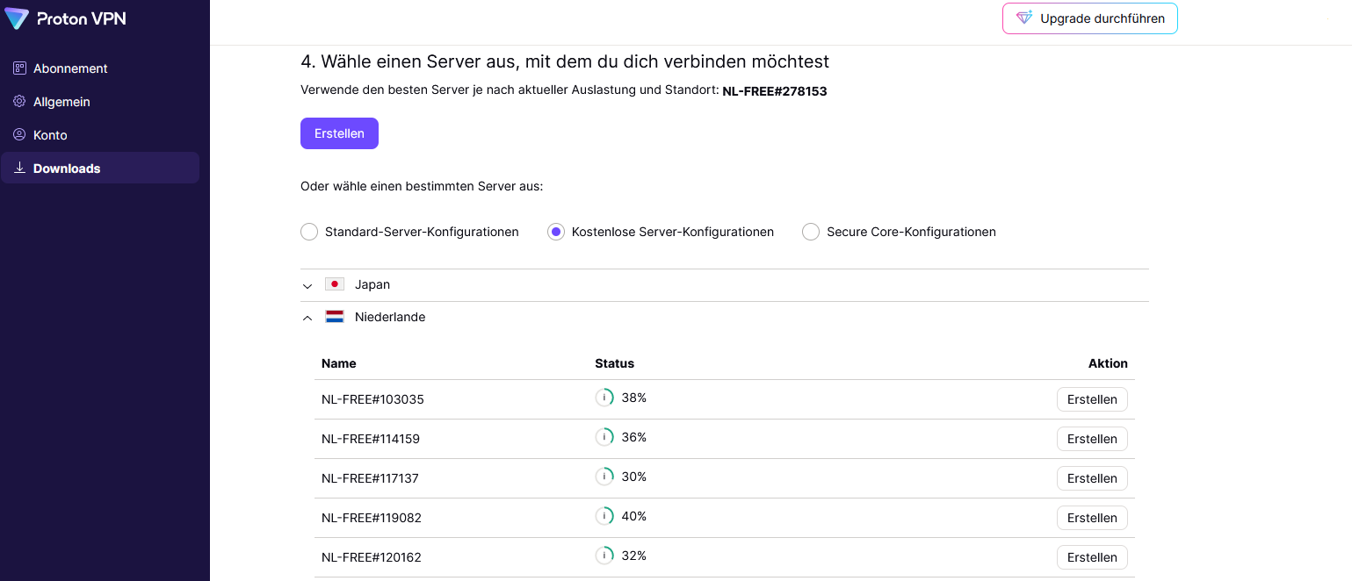Click the Aktion column header
The image size is (1352, 581).
(1108, 363)
